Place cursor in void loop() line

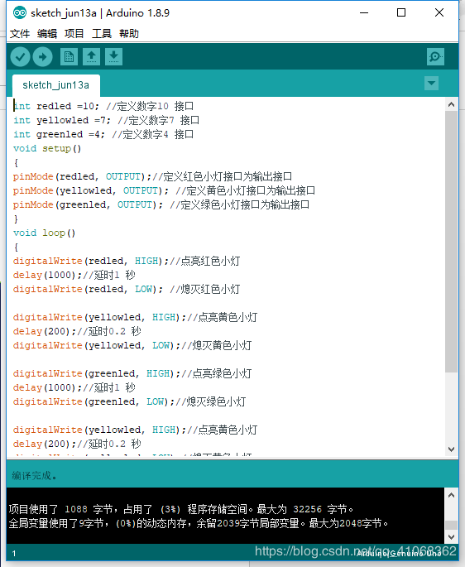[x=45, y=233]
